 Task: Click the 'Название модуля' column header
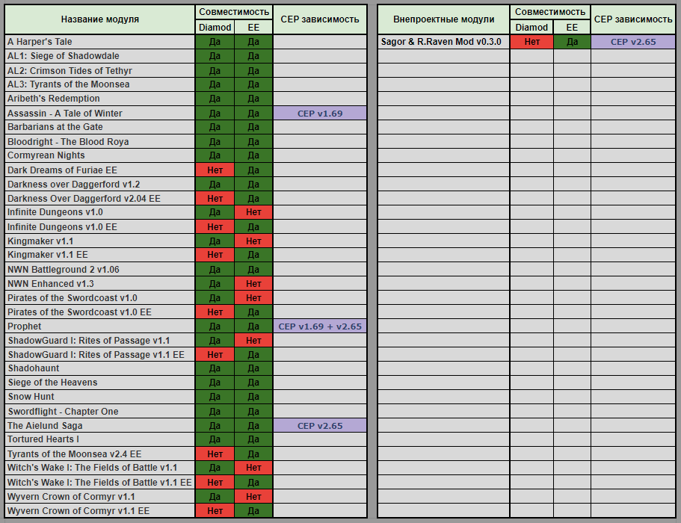click(x=99, y=19)
